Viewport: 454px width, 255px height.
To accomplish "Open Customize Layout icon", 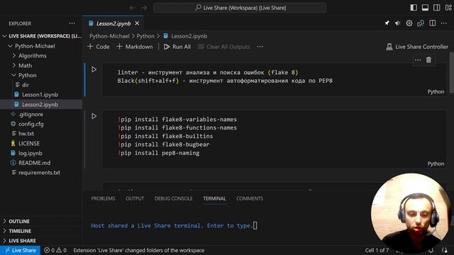I will 448,8.
